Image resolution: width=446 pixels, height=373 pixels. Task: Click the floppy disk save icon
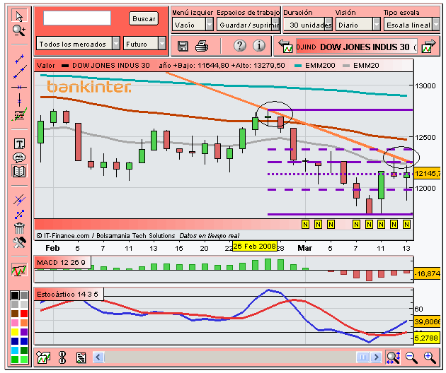183,46
